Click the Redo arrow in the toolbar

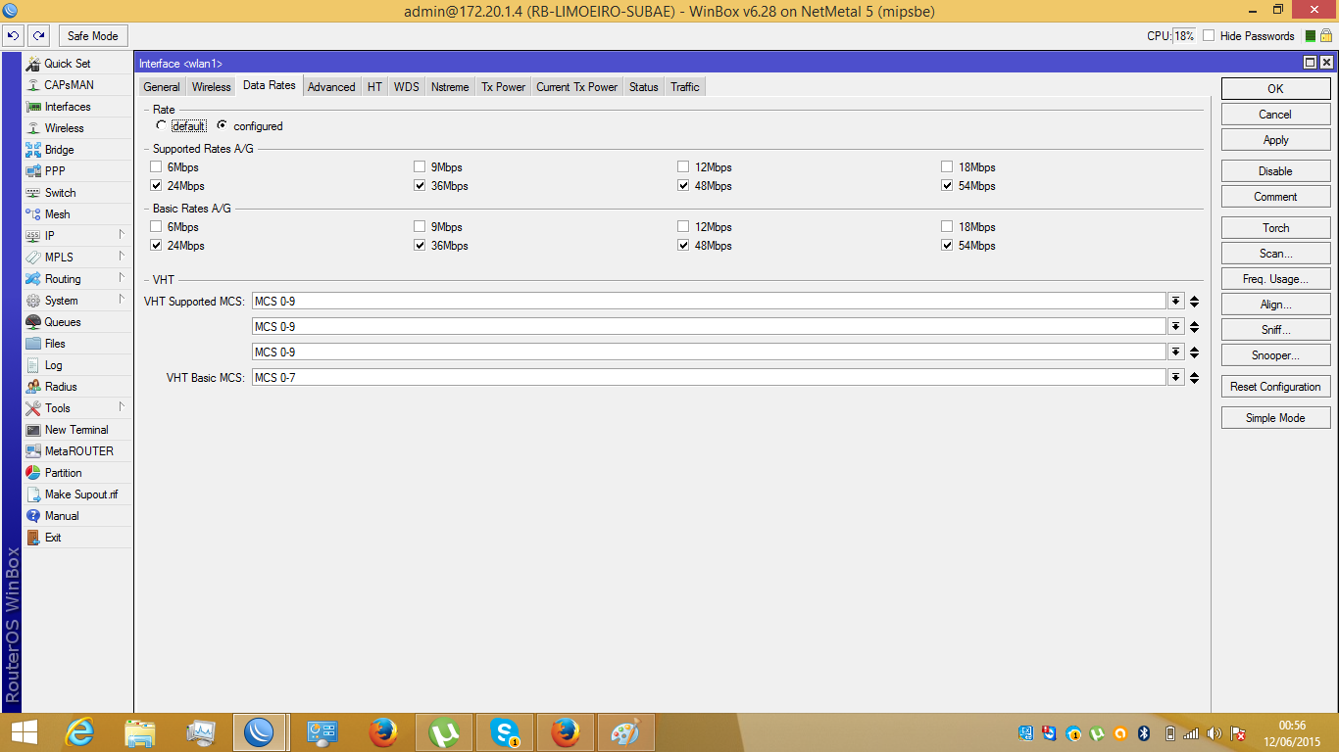tap(38, 36)
